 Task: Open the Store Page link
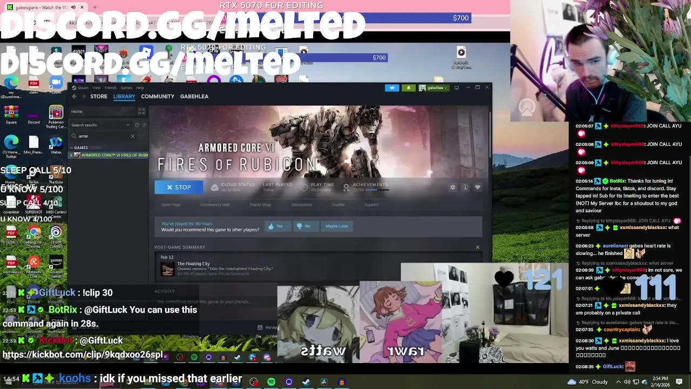(171, 205)
